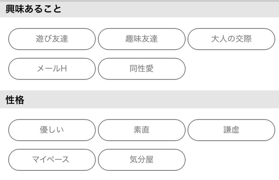The height and width of the screenshot is (180, 279).
Task: Click the 性格 section header
Action: click(x=15, y=100)
